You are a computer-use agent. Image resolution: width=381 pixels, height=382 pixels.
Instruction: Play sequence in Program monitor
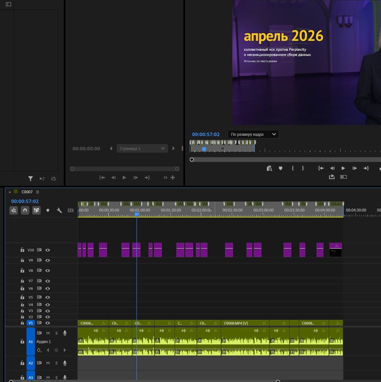click(x=343, y=168)
